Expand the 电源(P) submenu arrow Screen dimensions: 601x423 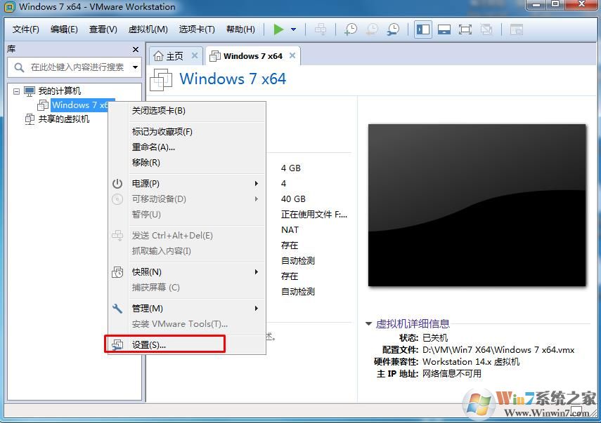tap(257, 184)
